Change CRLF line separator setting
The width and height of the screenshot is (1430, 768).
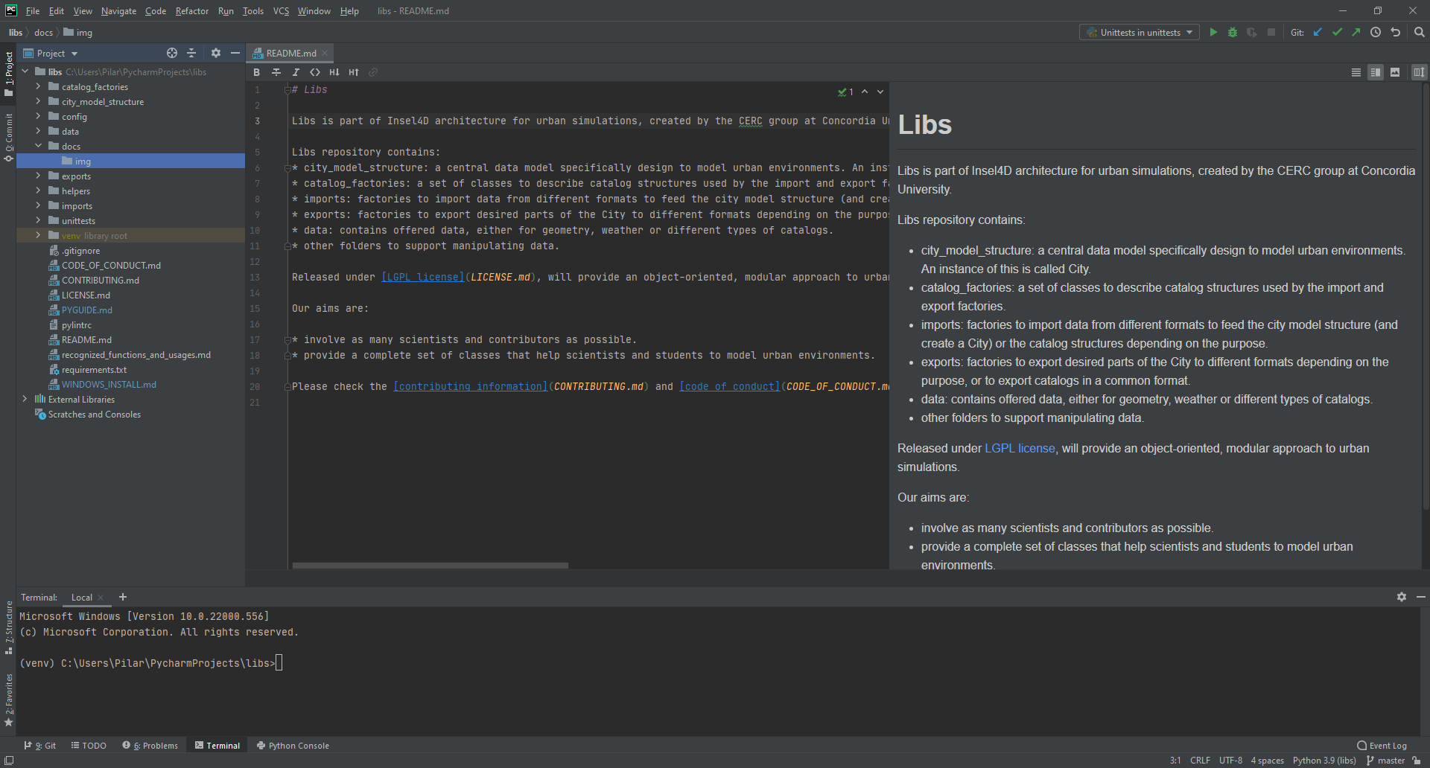(1200, 760)
